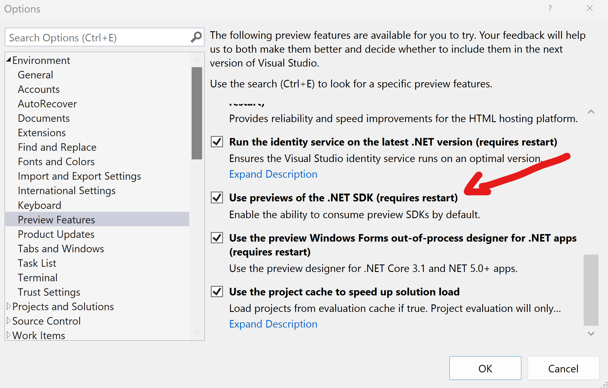Viewport: 608px width, 388px height.
Task: Click the features list scroll-up arrow
Action: (x=591, y=112)
